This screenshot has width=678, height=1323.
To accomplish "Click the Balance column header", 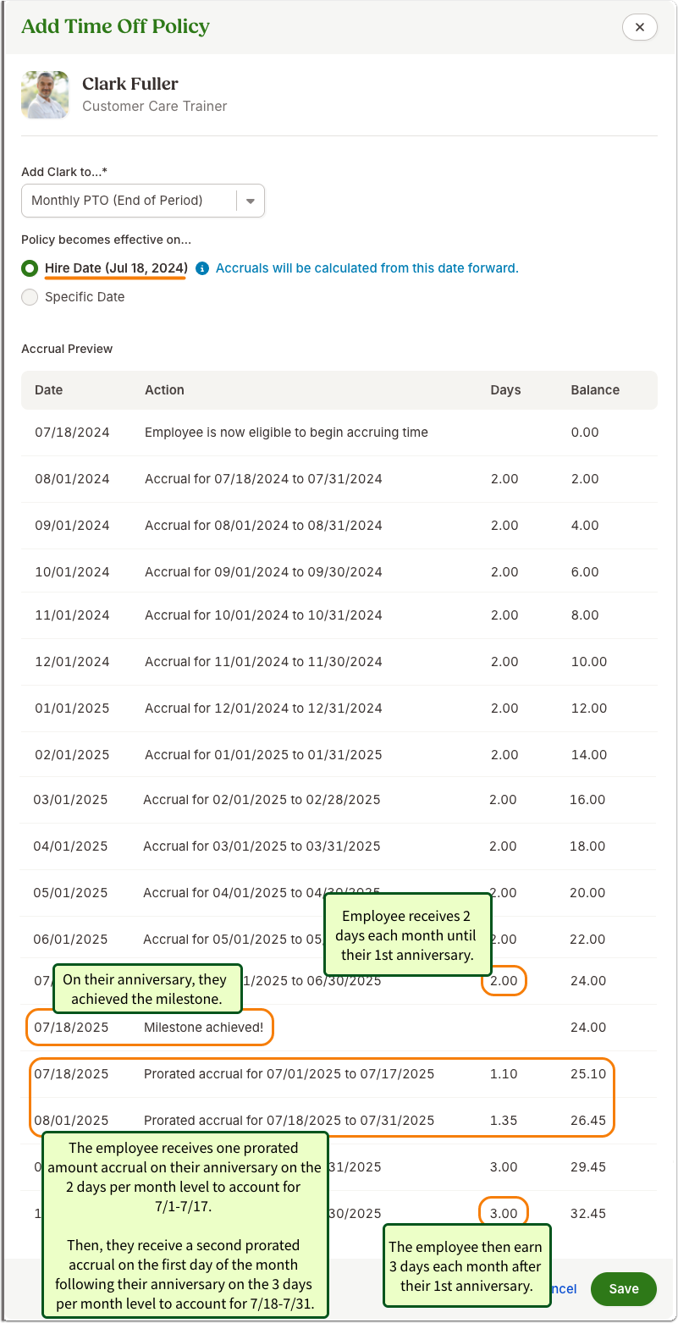I will [595, 390].
